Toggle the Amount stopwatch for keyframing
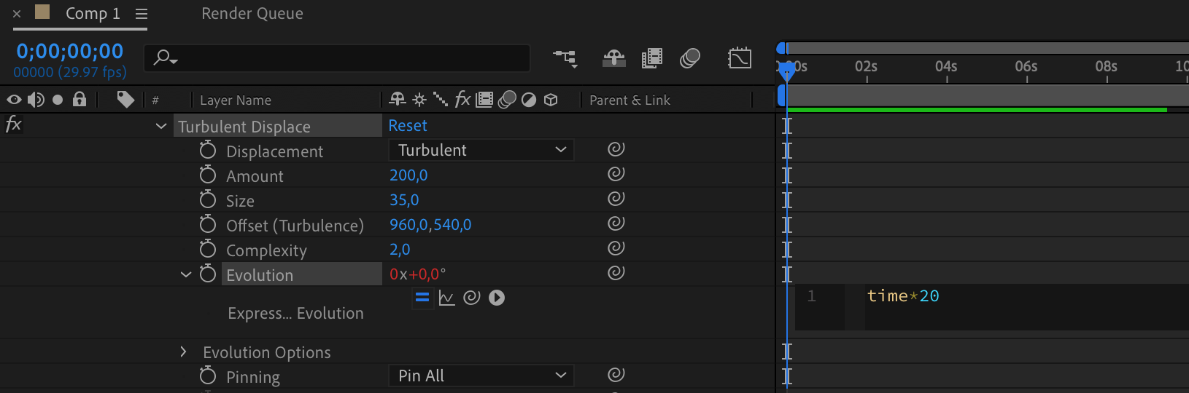The image size is (1189, 393). pos(208,175)
